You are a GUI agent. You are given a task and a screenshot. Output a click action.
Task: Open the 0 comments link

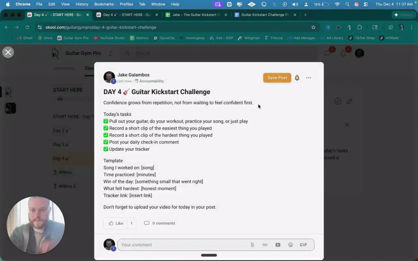pos(159,223)
